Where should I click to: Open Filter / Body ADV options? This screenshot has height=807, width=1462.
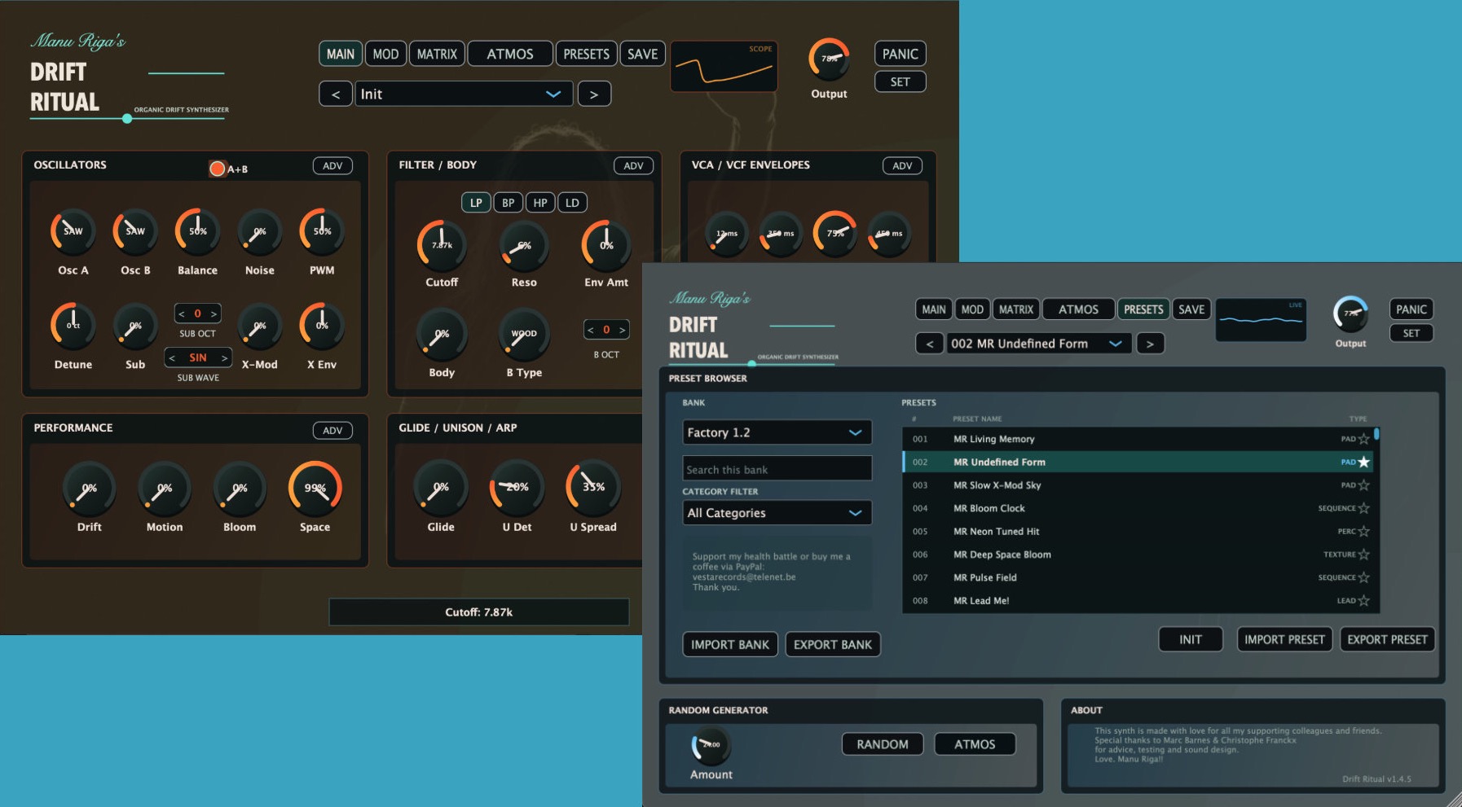(x=633, y=166)
